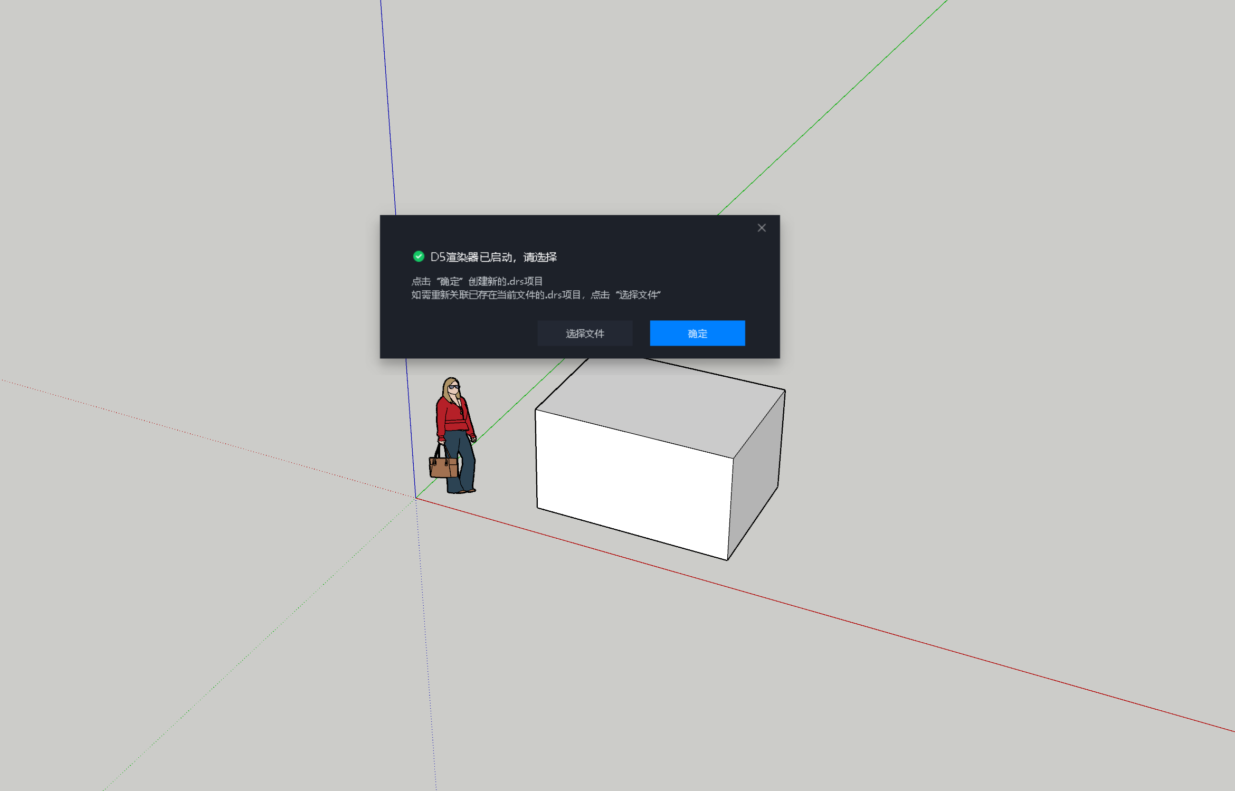Click the text about 如需重新关联已存在当前文件的.drs项目
Screen dimensions: 1235x791
(x=536, y=295)
